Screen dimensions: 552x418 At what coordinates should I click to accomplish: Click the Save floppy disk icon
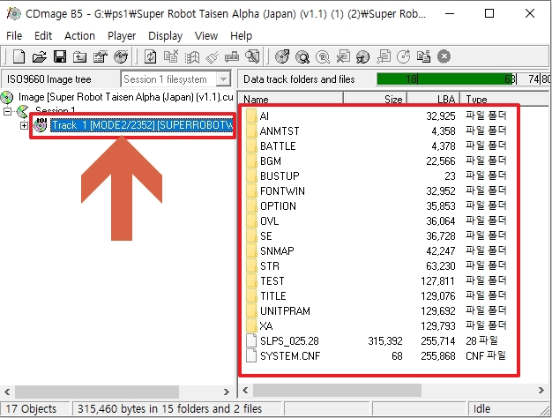[x=60, y=56]
